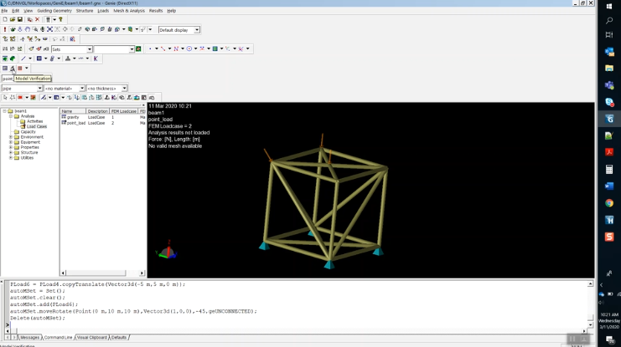Viewport: 621px width, 347px height.
Task: Click the red exclamation mark icon
Action: coord(5,29)
